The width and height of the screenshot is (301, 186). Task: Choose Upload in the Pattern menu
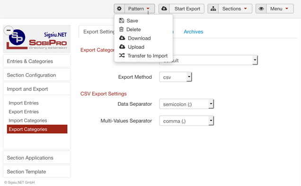[143, 47]
